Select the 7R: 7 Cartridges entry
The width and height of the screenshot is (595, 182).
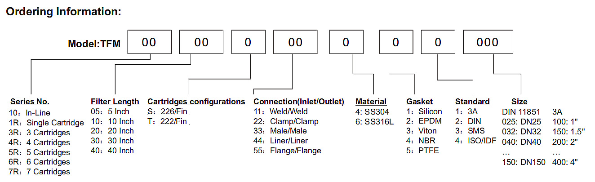pos(40,172)
